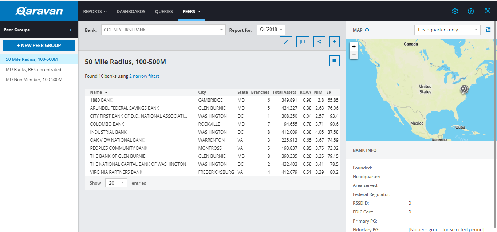Image resolution: width=497 pixels, height=232 pixels.
Task: Click the Qaravan logo
Action: coord(39,11)
